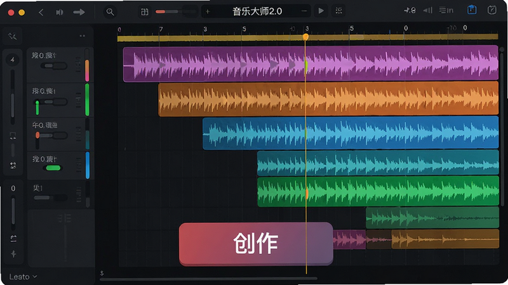Image resolution: width=508 pixels, height=285 pixels.
Task: Open the list menu icon at top right
Action: tap(446, 10)
